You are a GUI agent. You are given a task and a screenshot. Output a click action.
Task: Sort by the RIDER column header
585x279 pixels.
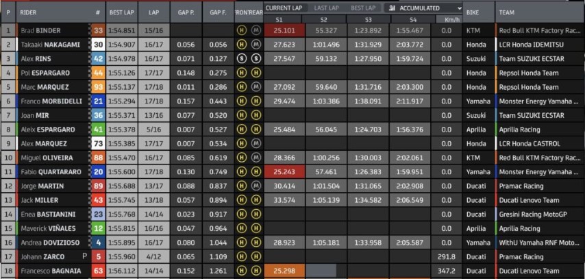tap(28, 12)
